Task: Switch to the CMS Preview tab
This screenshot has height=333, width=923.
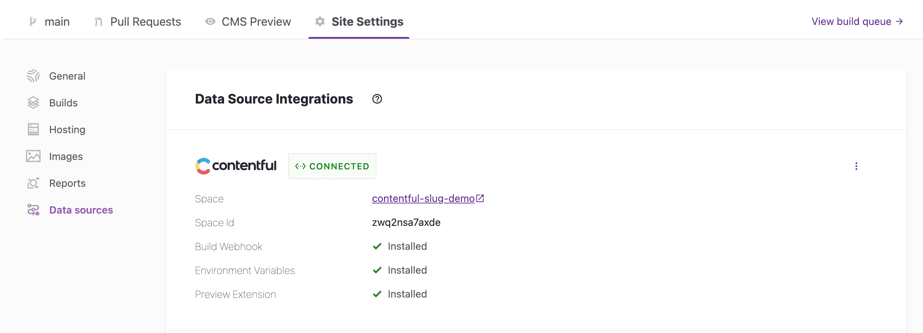Action: click(x=248, y=22)
